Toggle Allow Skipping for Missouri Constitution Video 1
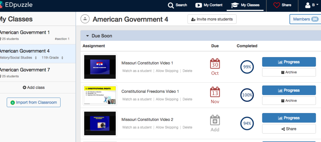This screenshot has height=142, width=321. (167, 71)
